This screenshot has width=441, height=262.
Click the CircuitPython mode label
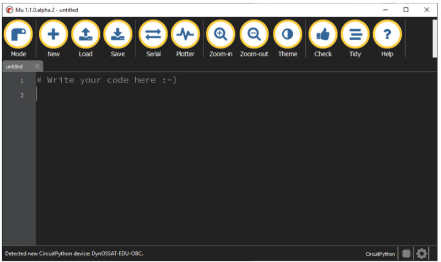380,254
